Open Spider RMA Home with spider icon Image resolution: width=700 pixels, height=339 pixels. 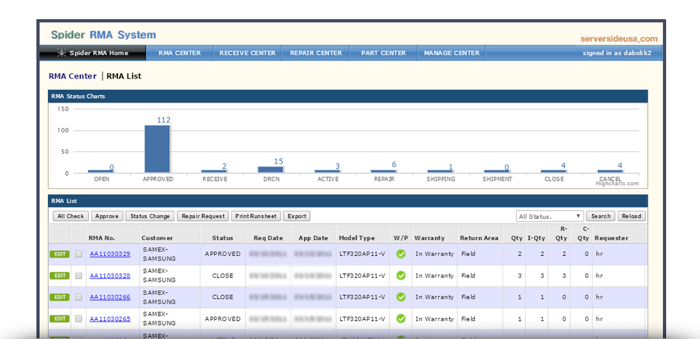(x=93, y=53)
